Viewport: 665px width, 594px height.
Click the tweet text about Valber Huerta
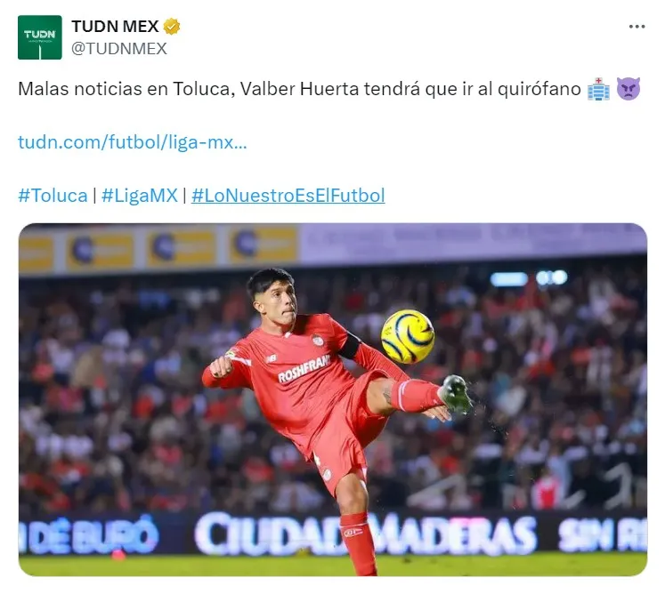299,89
